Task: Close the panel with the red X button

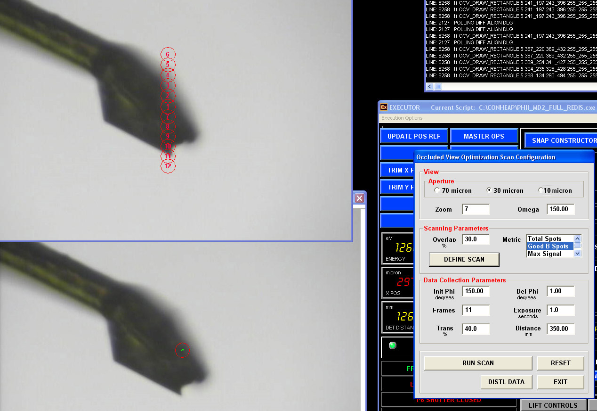Action: [x=359, y=198]
